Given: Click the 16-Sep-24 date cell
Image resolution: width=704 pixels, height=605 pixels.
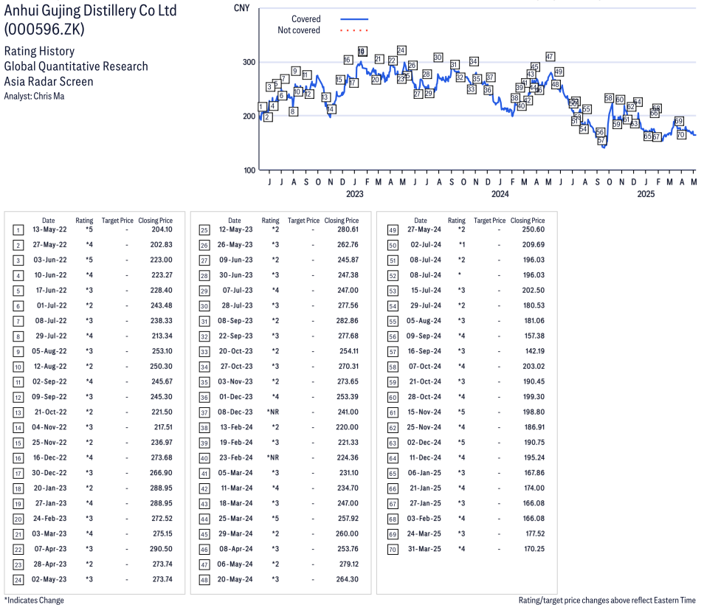Looking at the screenshot, I should (x=424, y=351).
